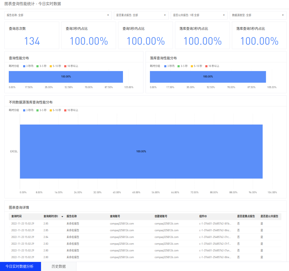289x271 pixels.
Task: Click blue 3 秒内 swatch in 落库查询性能分布 legend
Action: (166, 66)
